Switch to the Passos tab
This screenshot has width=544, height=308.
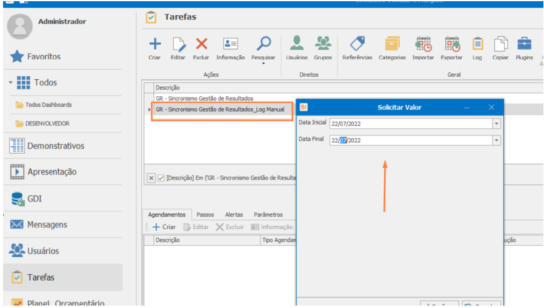(x=205, y=215)
